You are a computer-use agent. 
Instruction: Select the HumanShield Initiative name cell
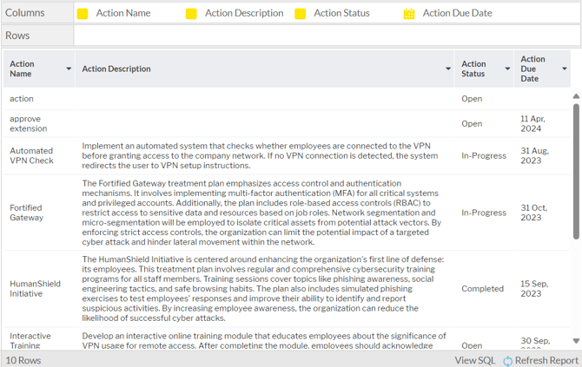pos(35,289)
